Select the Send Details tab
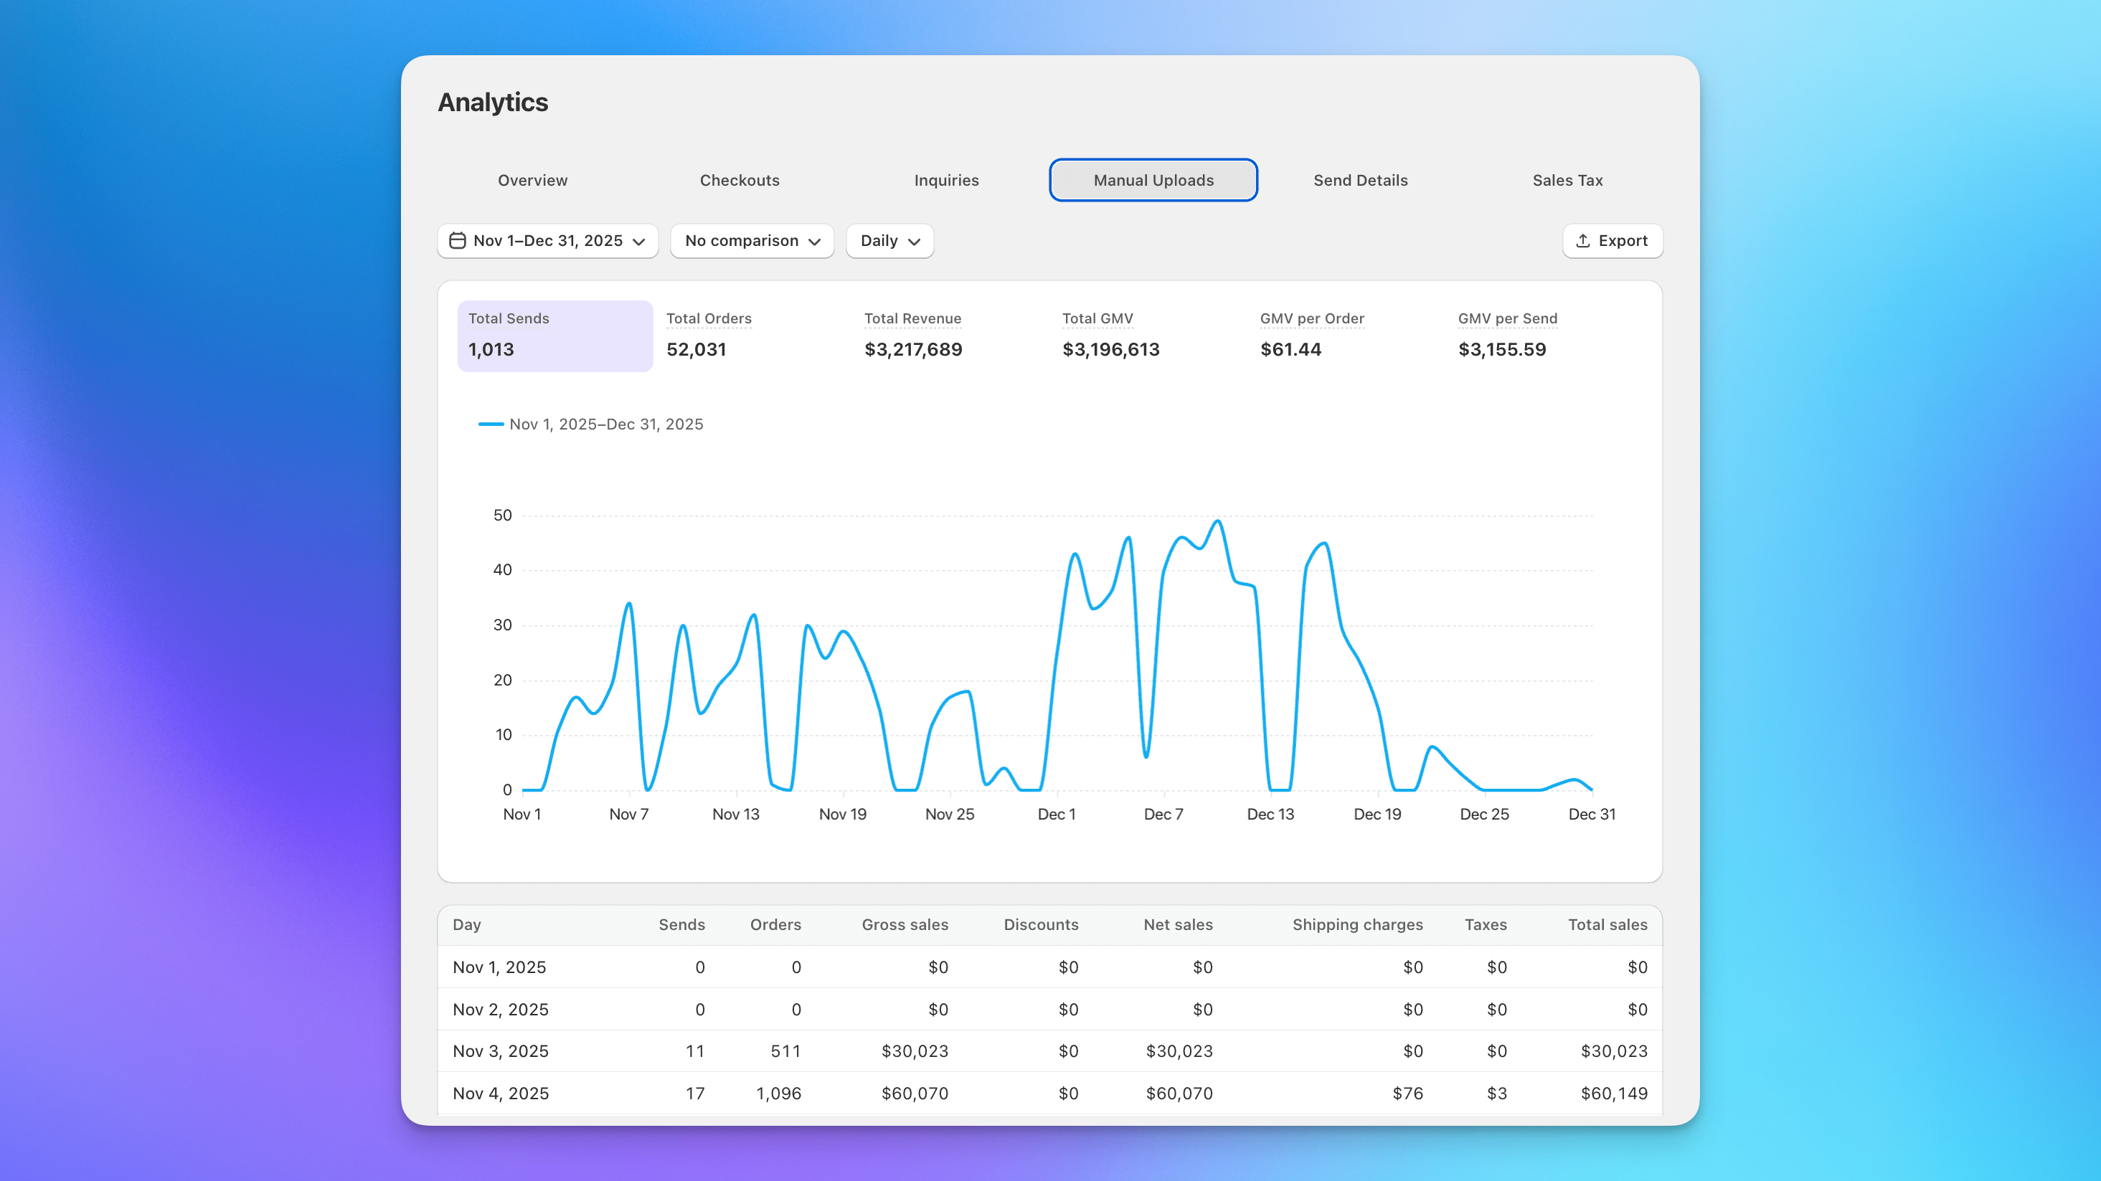Viewport: 2101px width, 1181px height. click(x=1359, y=180)
